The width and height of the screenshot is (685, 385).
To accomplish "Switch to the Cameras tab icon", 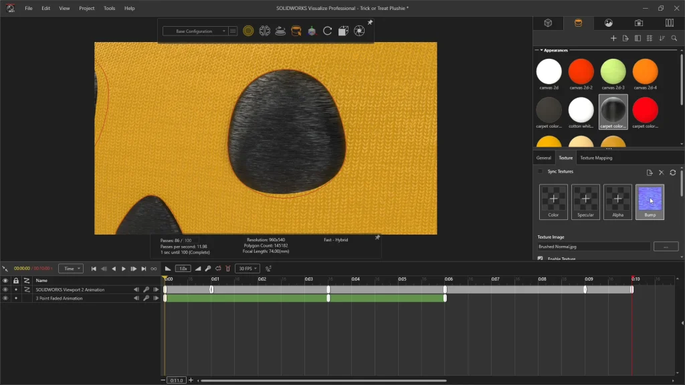I will [639, 23].
